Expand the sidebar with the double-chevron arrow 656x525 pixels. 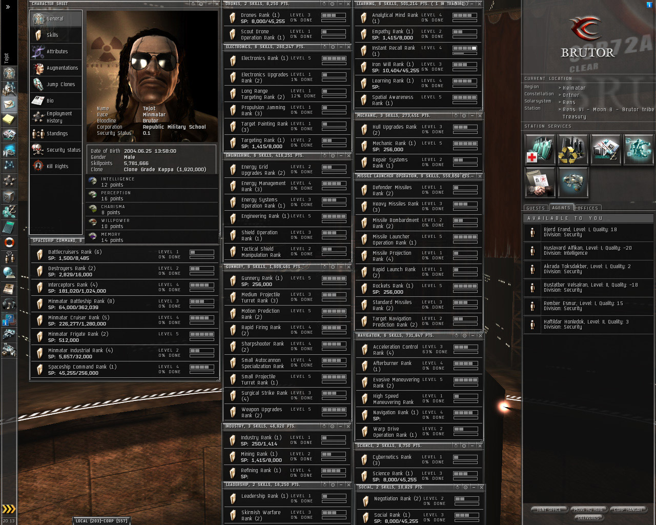point(8,7)
